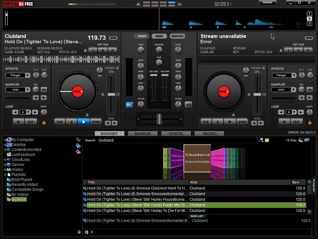This screenshot has height=239, width=318.
Task: Click the left channel volume fader
Action: tap(153, 75)
